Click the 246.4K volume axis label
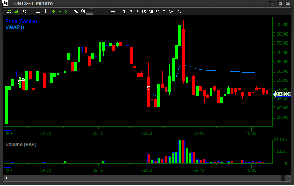Image resolution: width=294 pixels, height=186 pixels. [x=281, y=140]
